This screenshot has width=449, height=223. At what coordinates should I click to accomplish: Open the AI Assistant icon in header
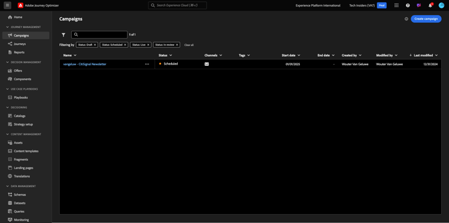coord(419,5)
